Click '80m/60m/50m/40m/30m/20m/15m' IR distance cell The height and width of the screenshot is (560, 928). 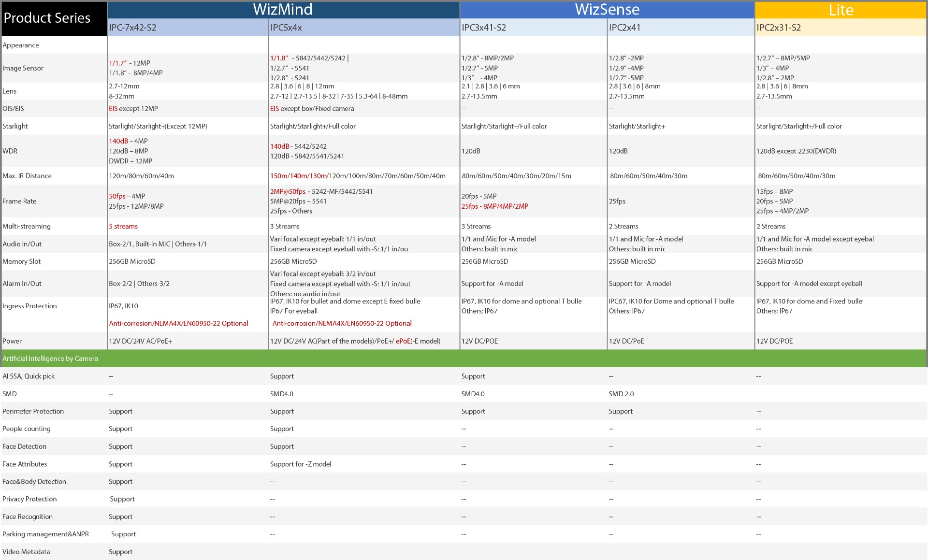pos(516,176)
